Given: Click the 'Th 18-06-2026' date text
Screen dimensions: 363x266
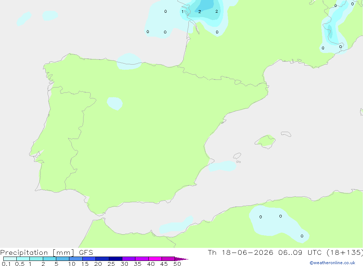Looking at the screenshot, I should point(240,253).
